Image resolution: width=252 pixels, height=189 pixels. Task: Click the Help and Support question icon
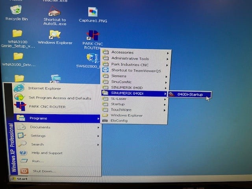coord(23,152)
